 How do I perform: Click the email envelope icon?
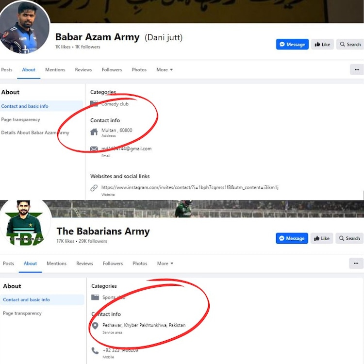[94, 149]
